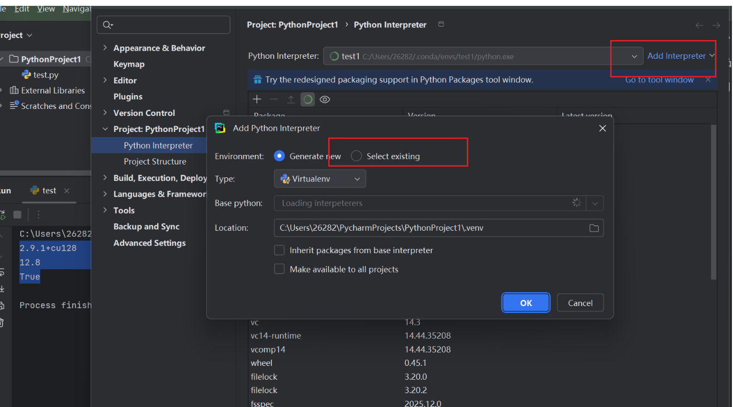Open Backup and Sync settings
The height and width of the screenshot is (407, 733).
[146, 226]
